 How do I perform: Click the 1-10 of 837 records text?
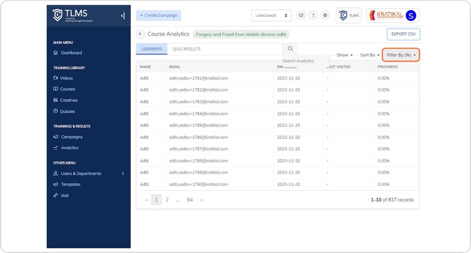coord(392,200)
